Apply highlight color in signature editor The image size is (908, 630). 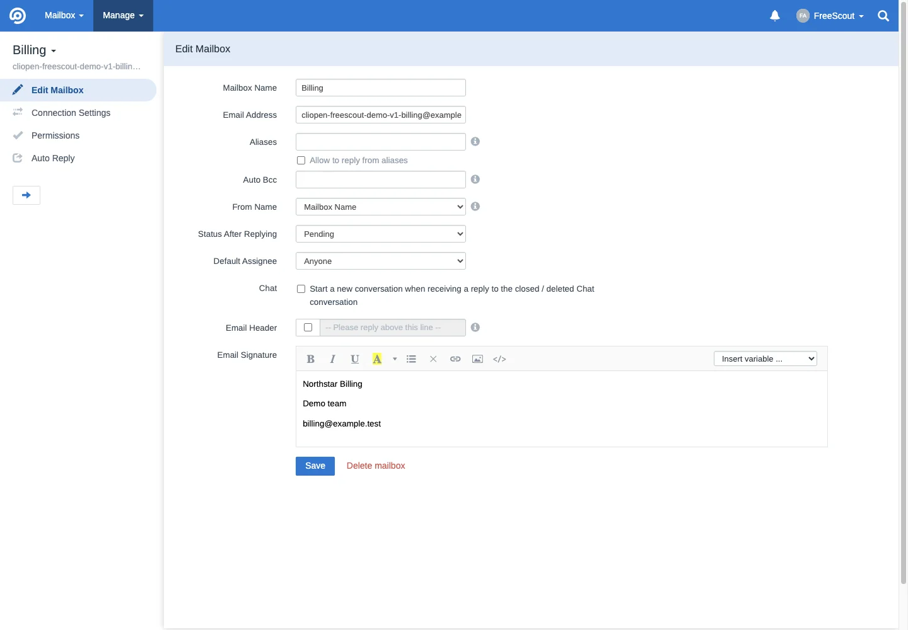377,358
